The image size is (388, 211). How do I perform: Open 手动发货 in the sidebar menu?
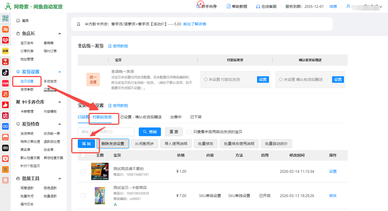coord(50,81)
